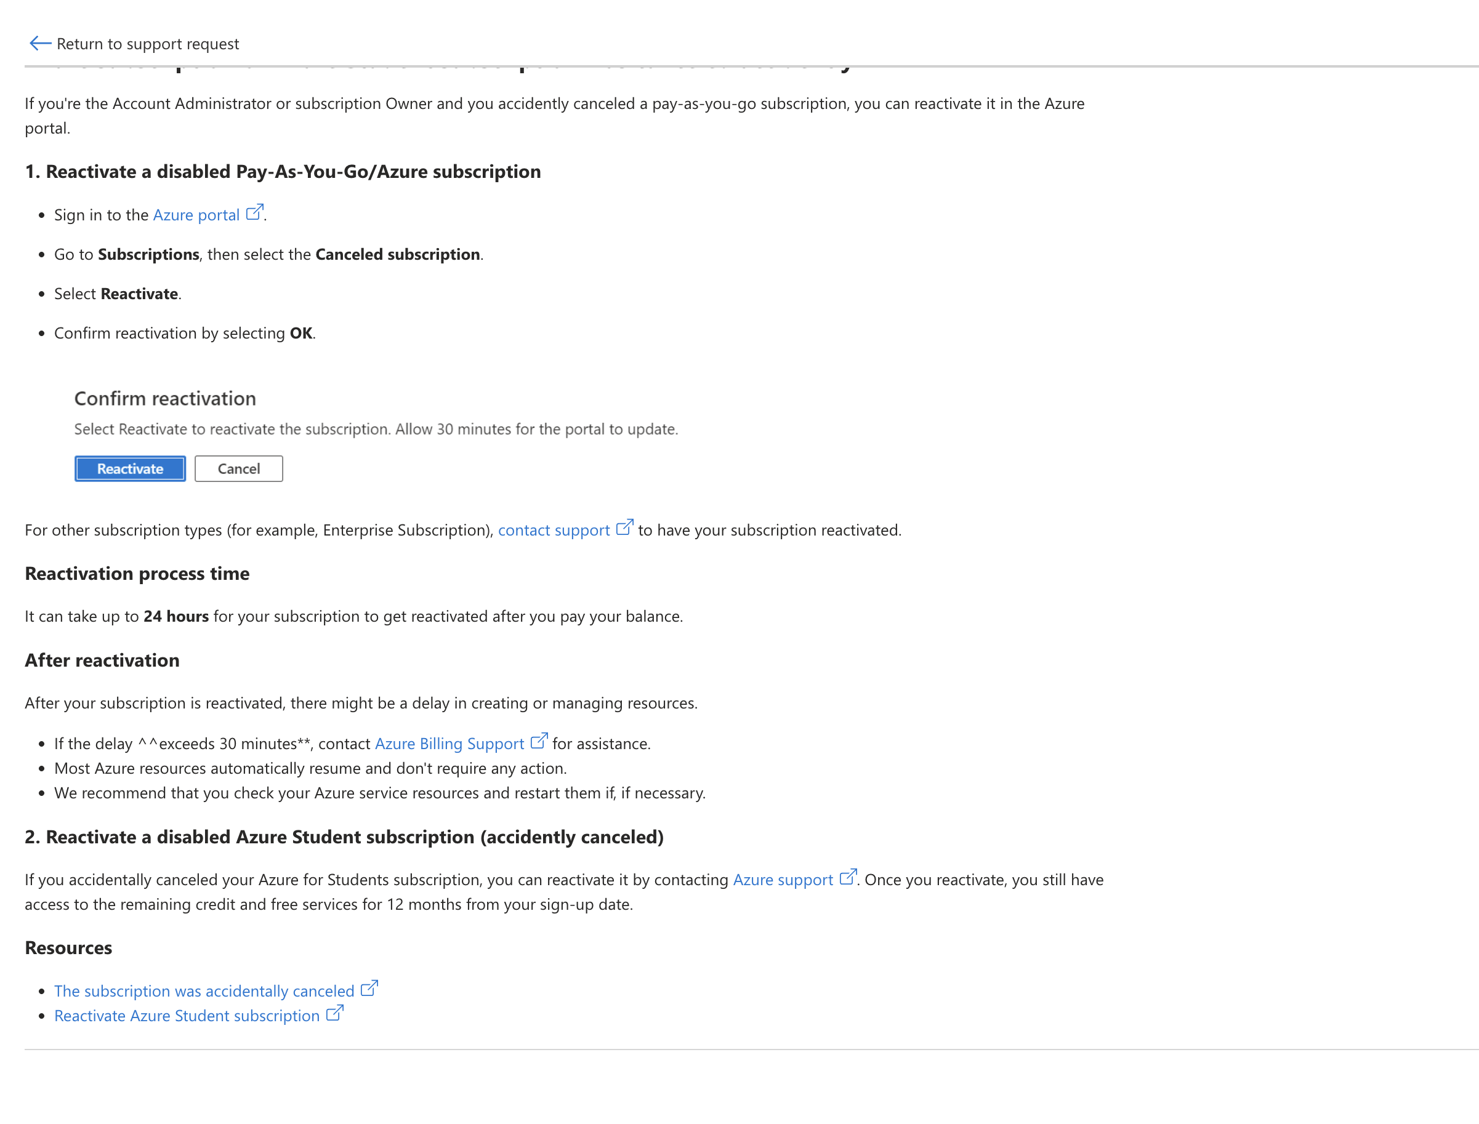Click the back arrow icon
Screen dimensions: 1479x1124
pyautogui.click(x=39, y=43)
